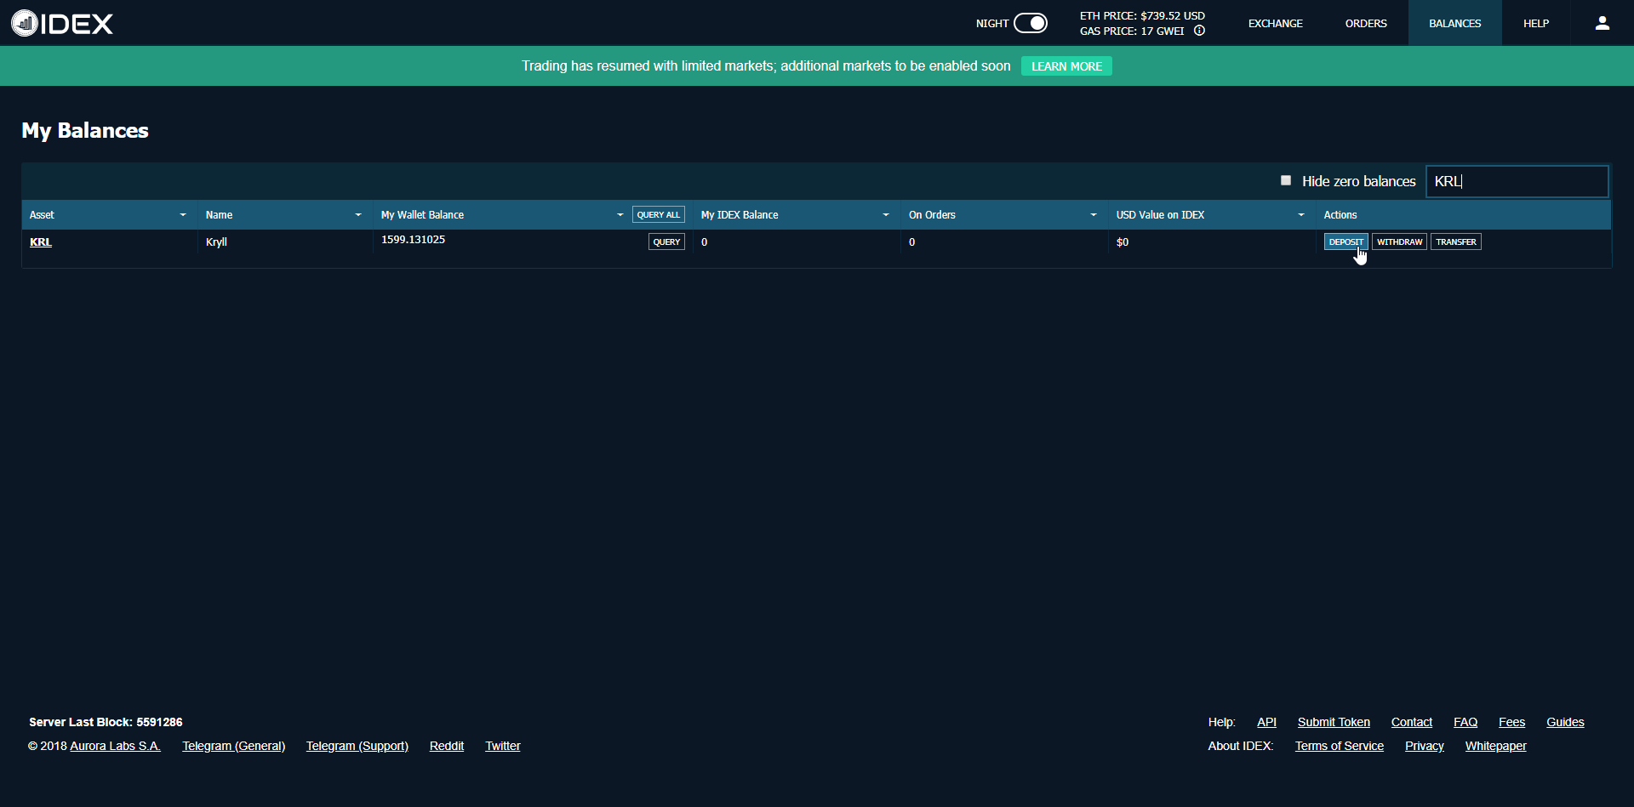Click the KRL asset link
The height and width of the screenshot is (807, 1634).
pos(41,242)
